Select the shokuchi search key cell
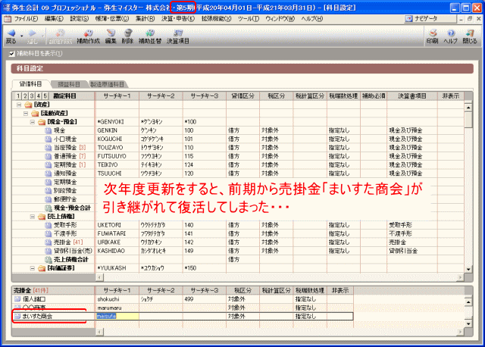This screenshot has width=485, height=347. [117, 299]
